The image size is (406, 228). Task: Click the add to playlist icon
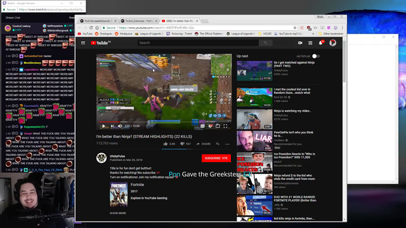click(x=218, y=144)
